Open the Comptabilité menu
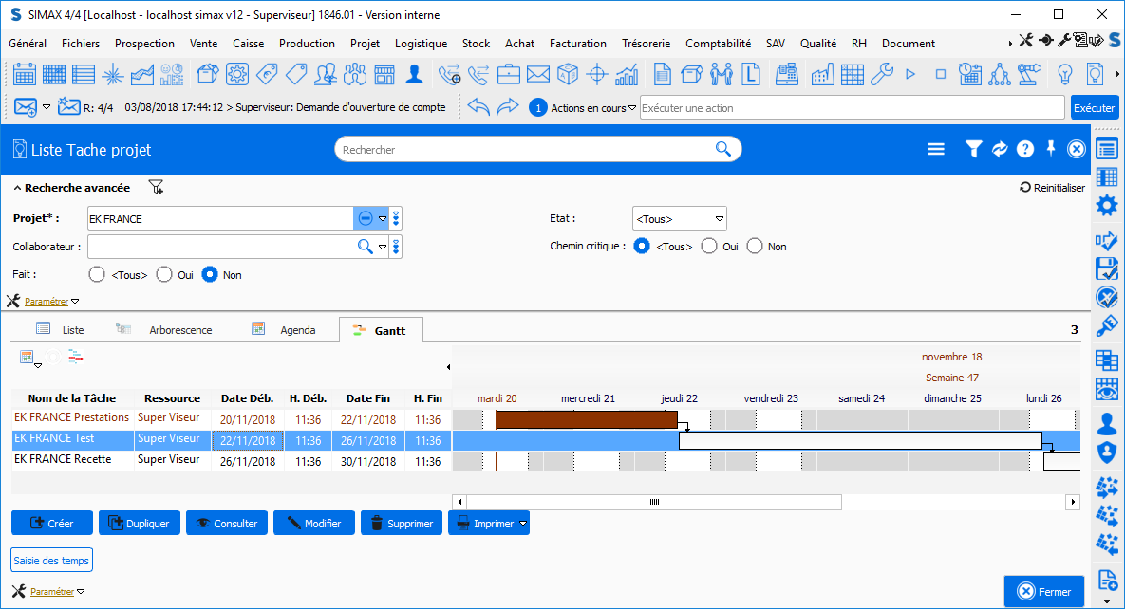The image size is (1125, 609). coord(718,44)
